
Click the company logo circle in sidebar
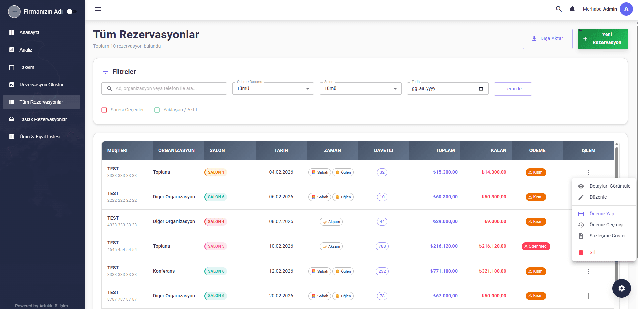[x=14, y=12]
